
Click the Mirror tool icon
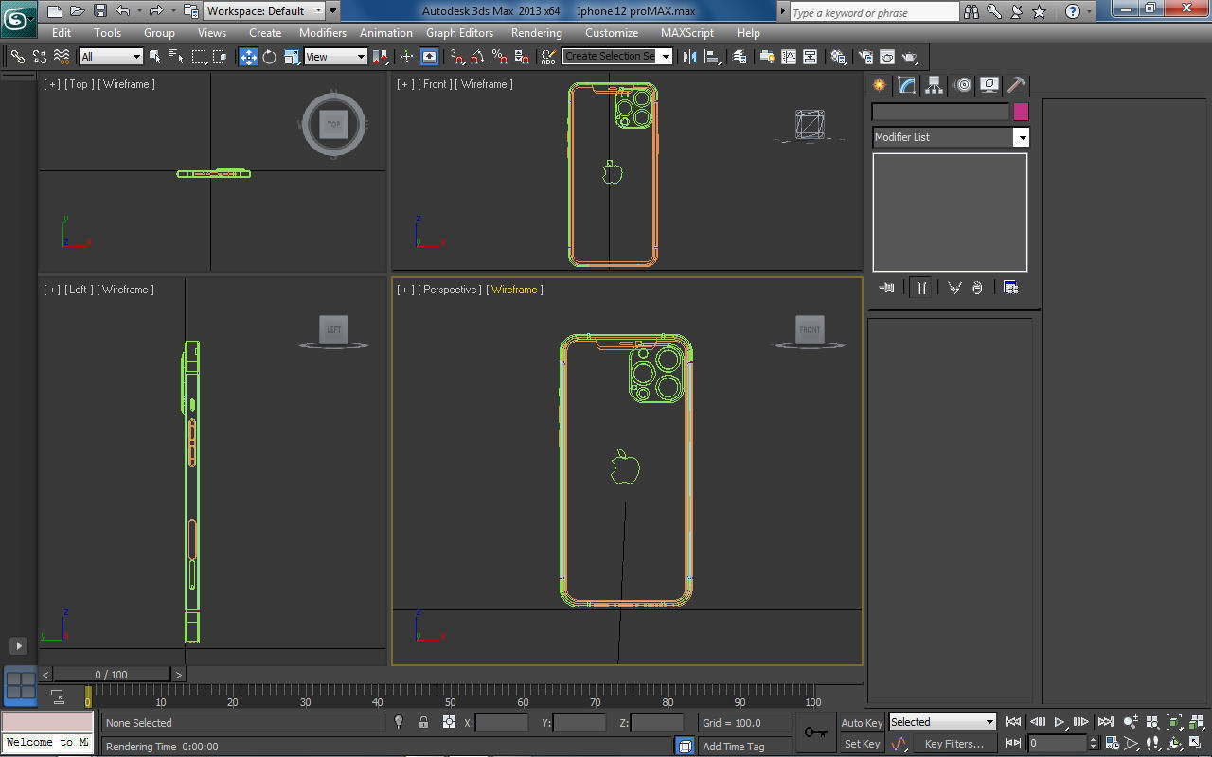(689, 57)
